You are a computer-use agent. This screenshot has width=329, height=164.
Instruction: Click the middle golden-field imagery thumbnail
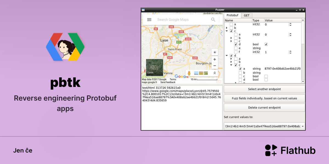(x=201, y=73)
